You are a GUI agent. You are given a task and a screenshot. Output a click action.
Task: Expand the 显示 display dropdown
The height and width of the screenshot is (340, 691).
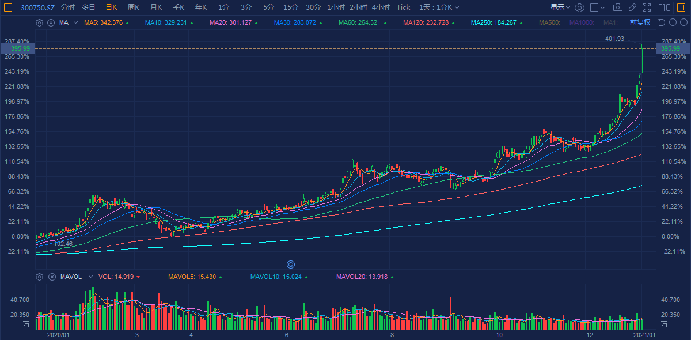point(560,7)
